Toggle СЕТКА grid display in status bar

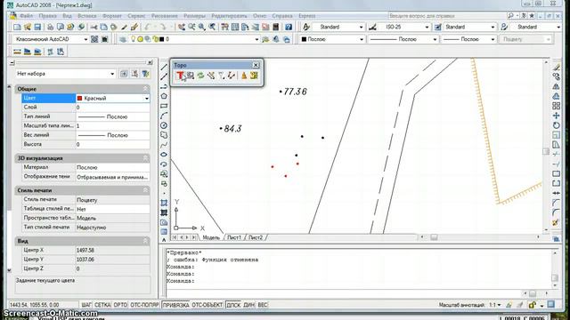coord(102,305)
